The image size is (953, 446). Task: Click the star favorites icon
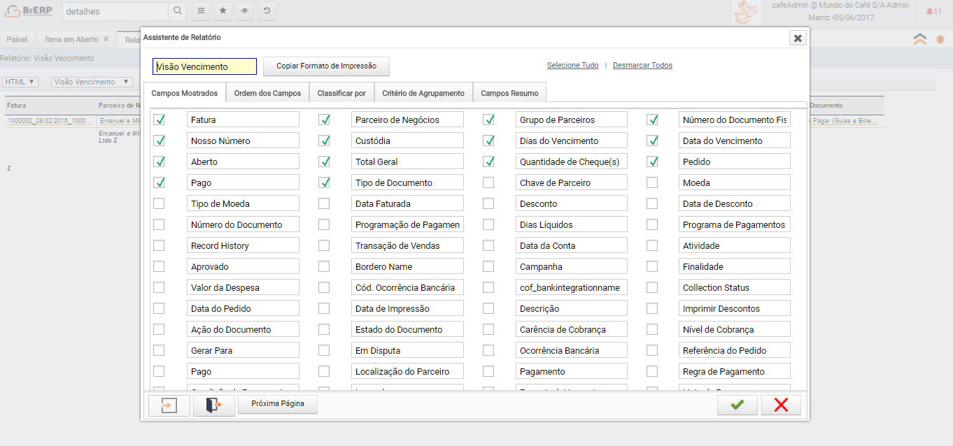223,11
